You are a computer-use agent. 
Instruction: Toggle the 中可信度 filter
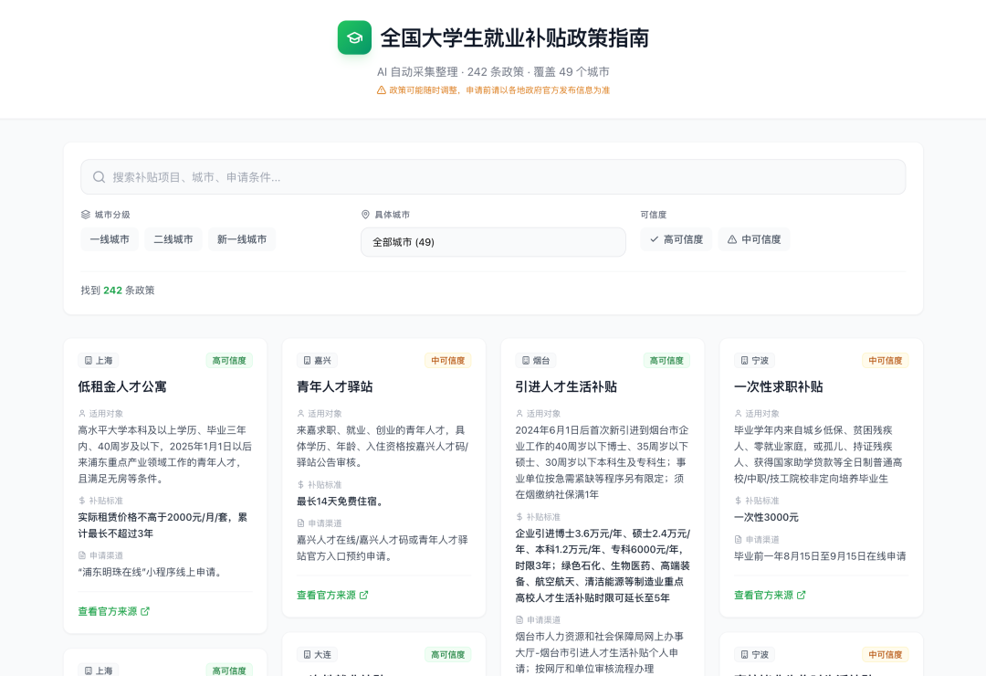754,239
